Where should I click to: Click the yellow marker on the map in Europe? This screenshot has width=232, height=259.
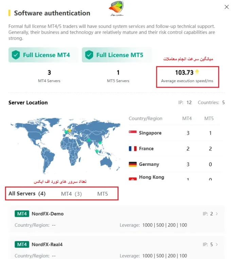pyautogui.click(x=70, y=131)
